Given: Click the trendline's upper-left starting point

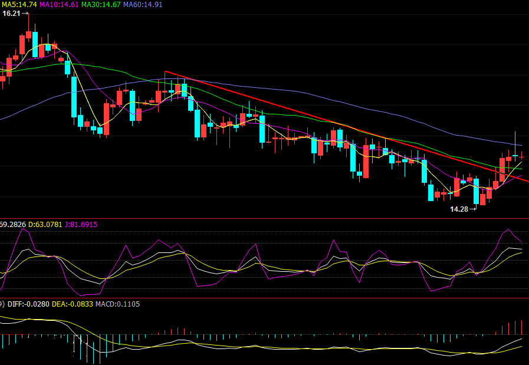Looking at the screenshot, I should [165, 72].
